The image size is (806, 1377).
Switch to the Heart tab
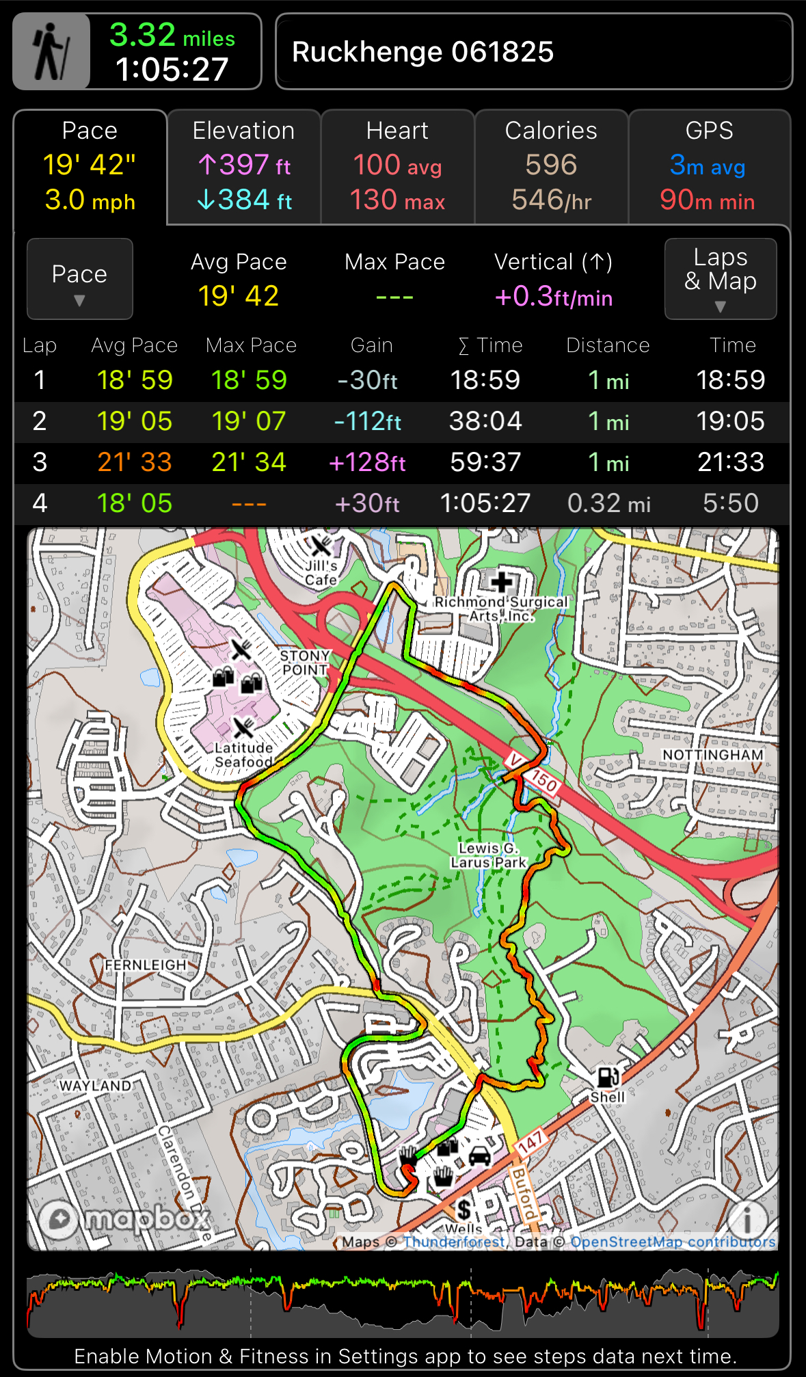tap(397, 167)
